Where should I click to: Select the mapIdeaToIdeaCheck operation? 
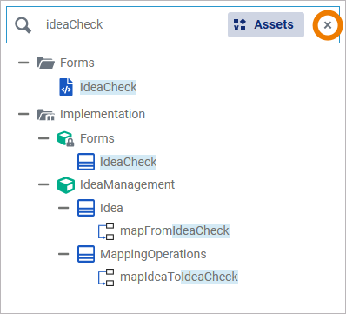click(179, 277)
